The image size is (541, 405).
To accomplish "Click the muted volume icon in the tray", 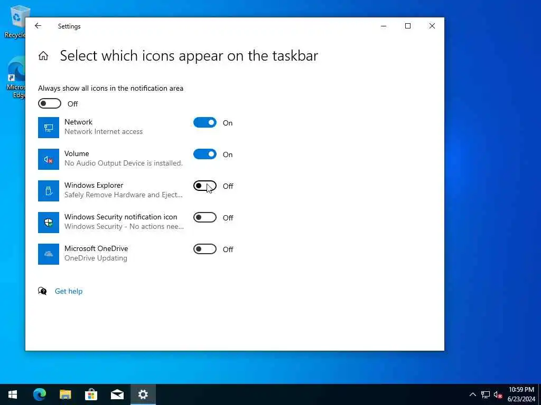I will coord(498,394).
